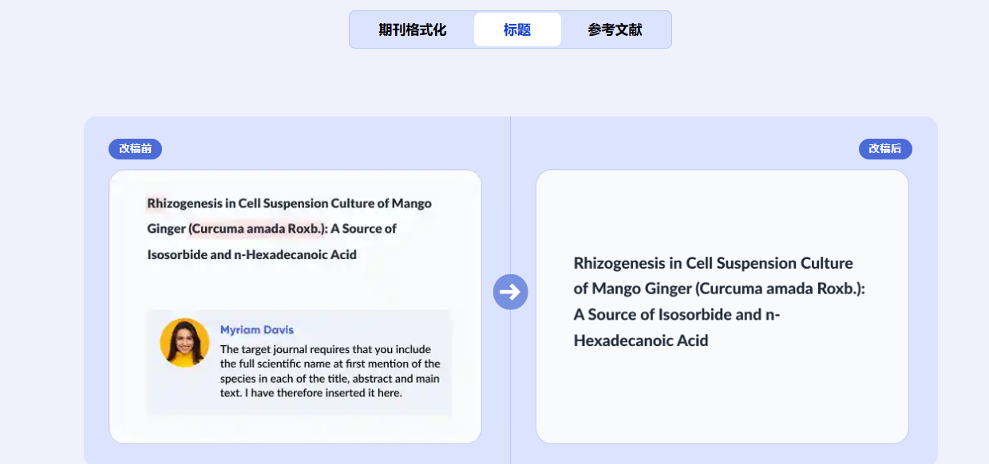989x464 pixels.
Task: Click the 改稿前 badge label
Action: point(135,149)
